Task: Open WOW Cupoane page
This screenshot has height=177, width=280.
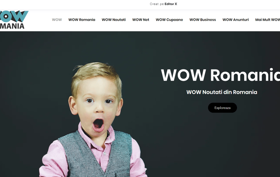Action: click(x=169, y=20)
